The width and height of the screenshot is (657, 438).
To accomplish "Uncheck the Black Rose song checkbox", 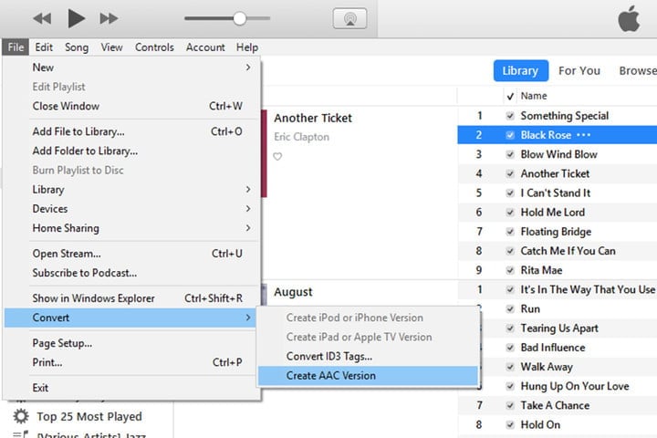I will click(x=510, y=135).
